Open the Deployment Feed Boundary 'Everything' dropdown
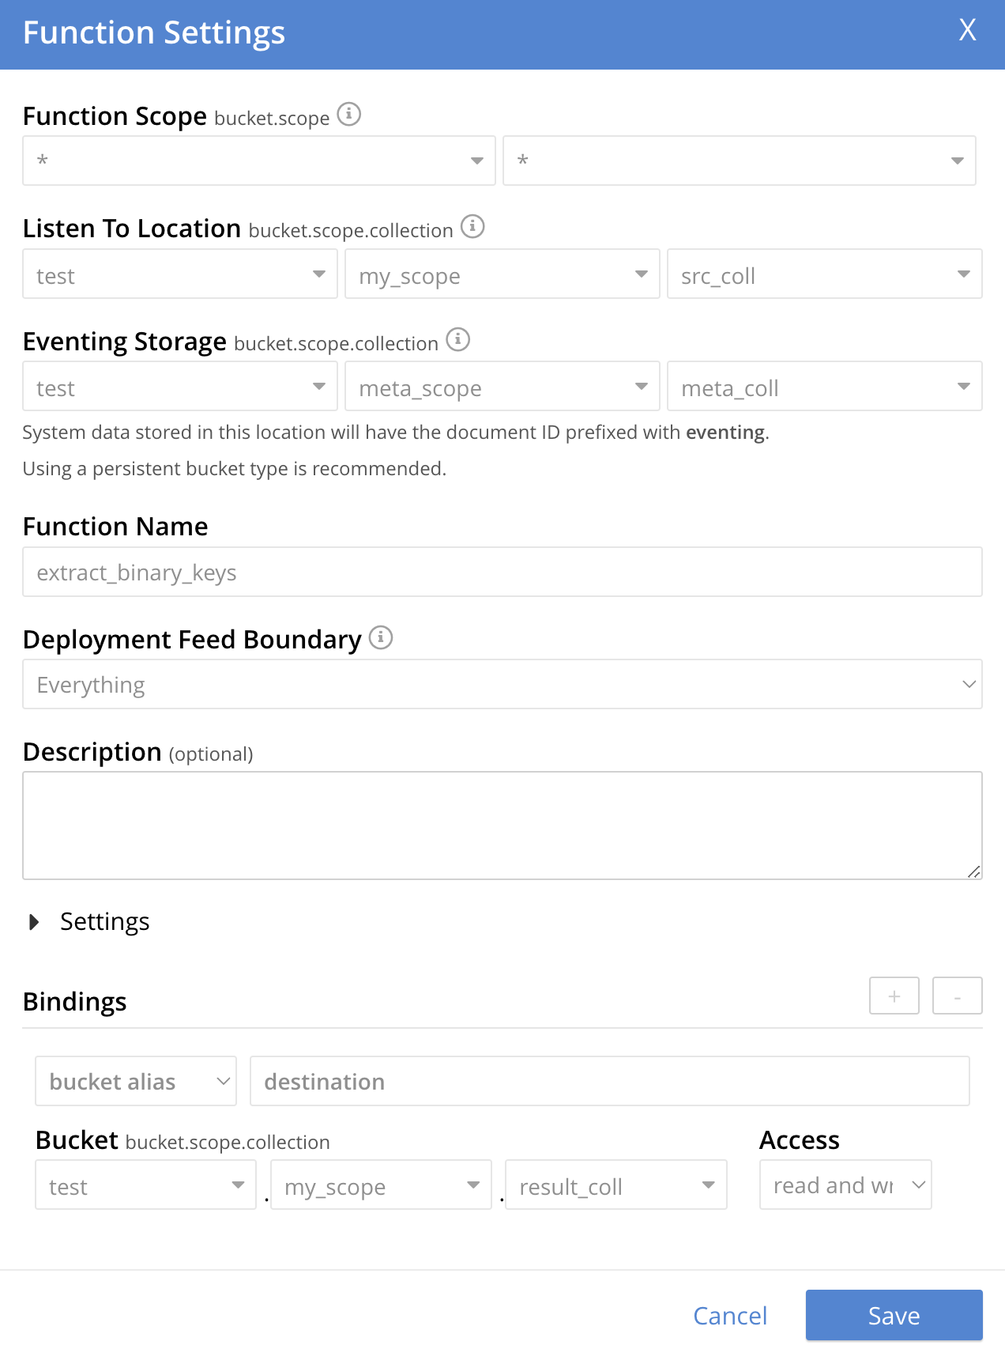 pos(502,684)
